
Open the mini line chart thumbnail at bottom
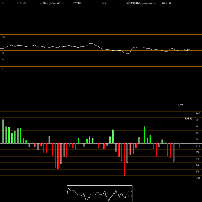(100, 194)
